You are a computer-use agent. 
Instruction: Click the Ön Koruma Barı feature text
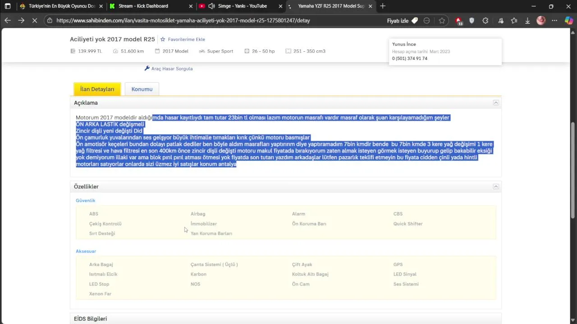tap(309, 224)
